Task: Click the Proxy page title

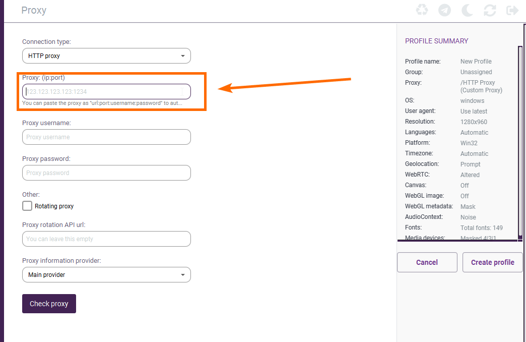Action: (x=34, y=10)
